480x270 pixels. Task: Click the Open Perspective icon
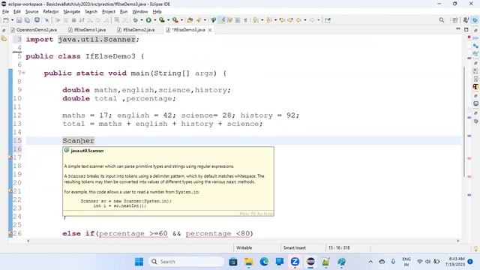click(x=455, y=20)
